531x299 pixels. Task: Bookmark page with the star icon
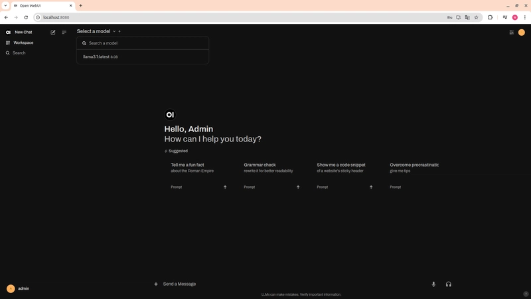[476, 17]
